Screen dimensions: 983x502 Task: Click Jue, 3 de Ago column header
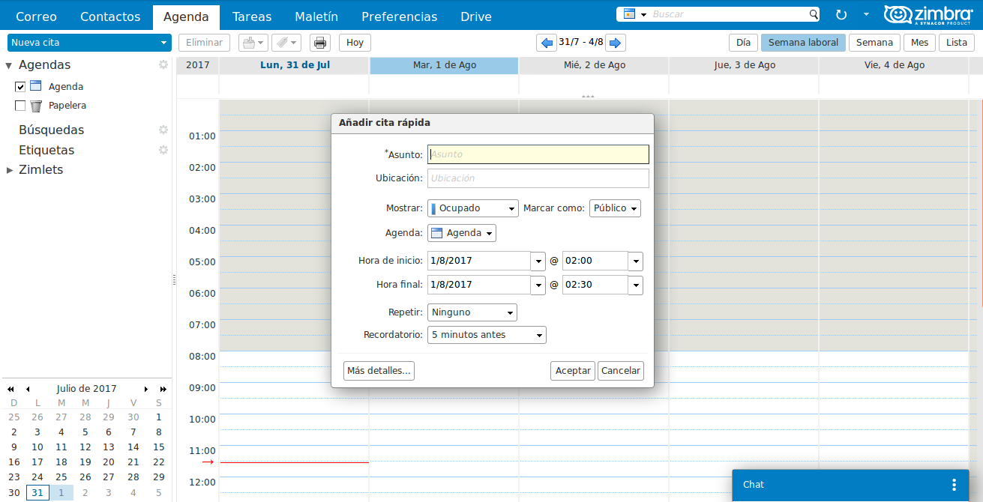[744, 65]
